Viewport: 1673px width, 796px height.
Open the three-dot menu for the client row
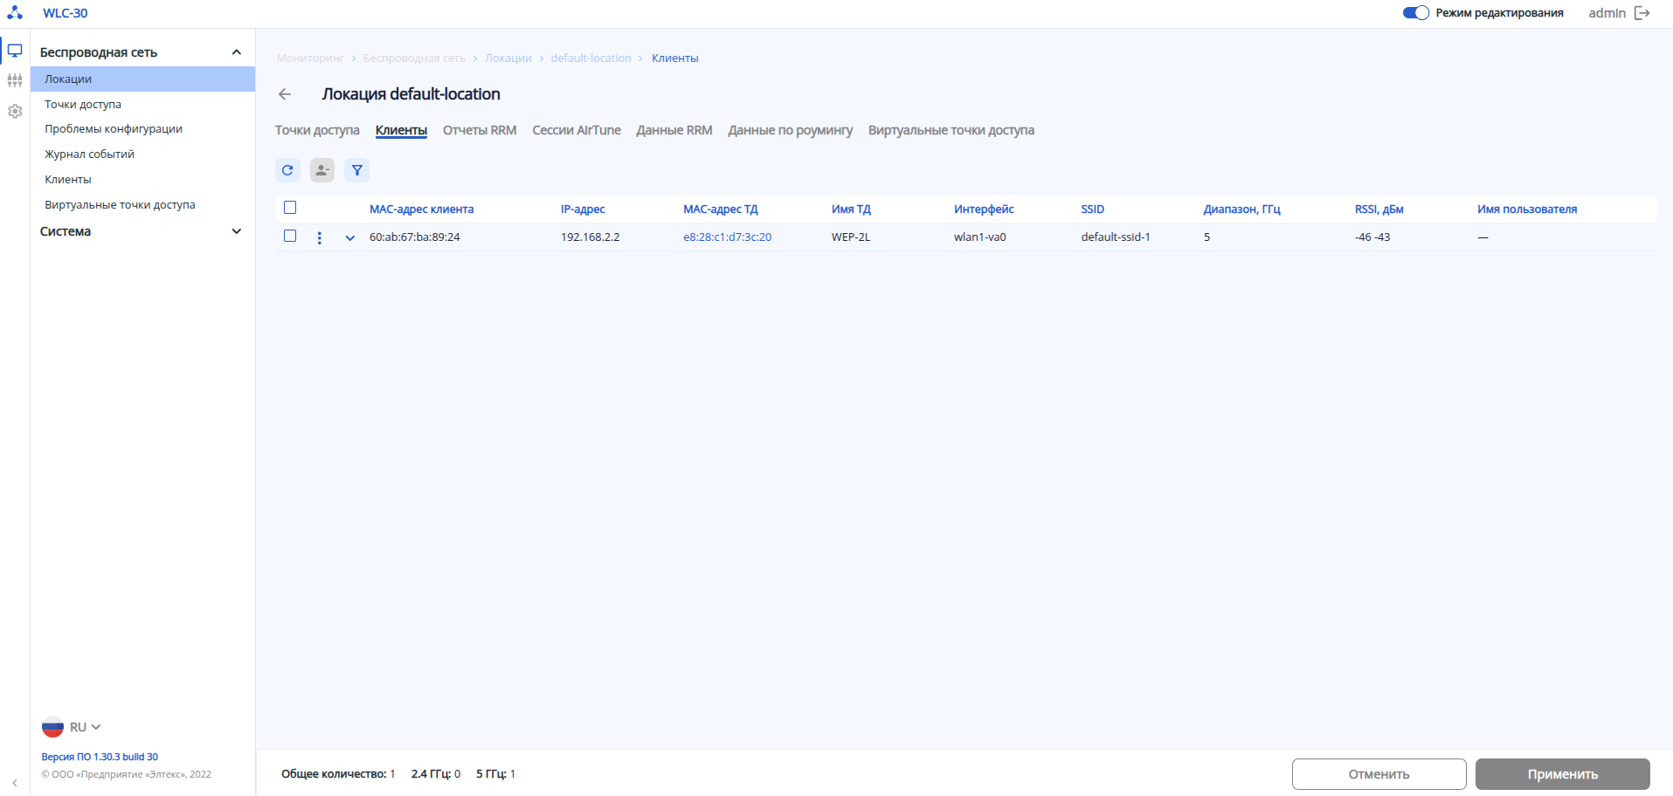point(320,237)
